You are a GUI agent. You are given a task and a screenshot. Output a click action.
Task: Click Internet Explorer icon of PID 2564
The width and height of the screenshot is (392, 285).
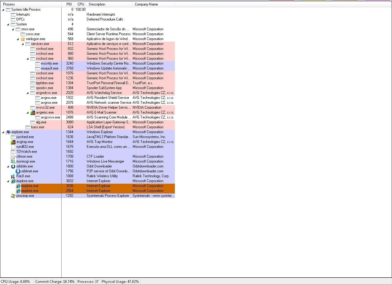pos(18,191)
